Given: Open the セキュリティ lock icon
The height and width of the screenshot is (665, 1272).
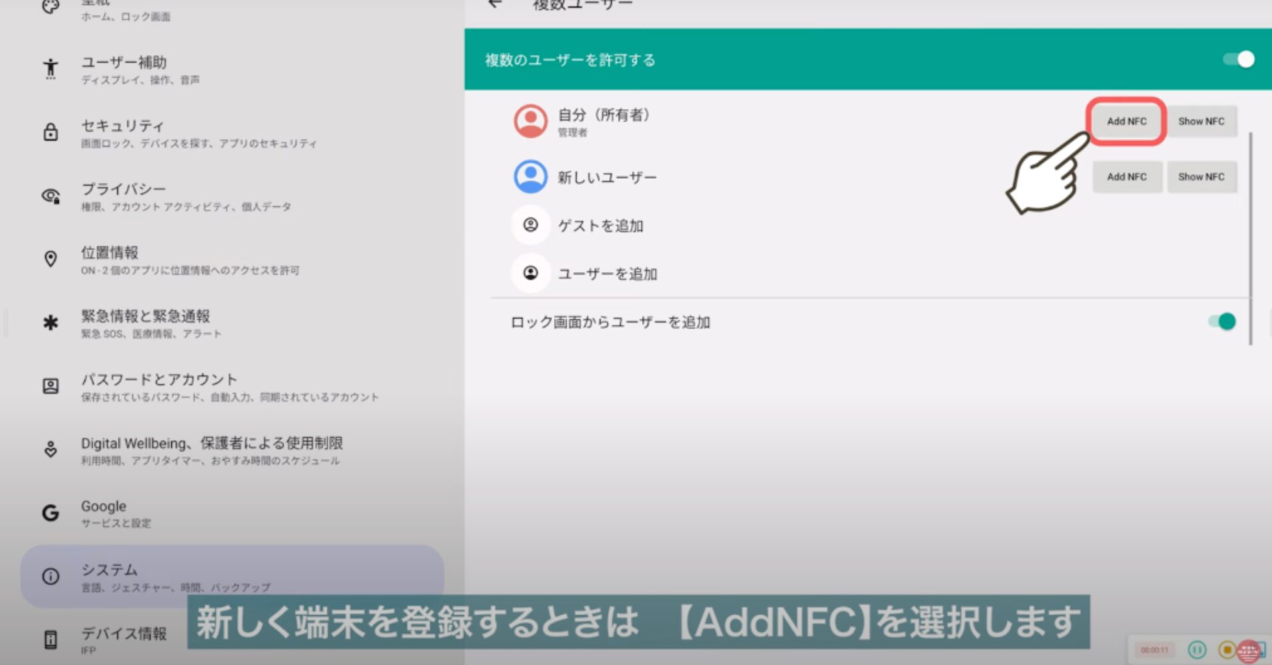Looking at the screenshot, I should [x=51, y=132].
